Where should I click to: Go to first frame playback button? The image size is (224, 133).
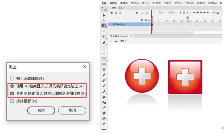coord(194,13)
